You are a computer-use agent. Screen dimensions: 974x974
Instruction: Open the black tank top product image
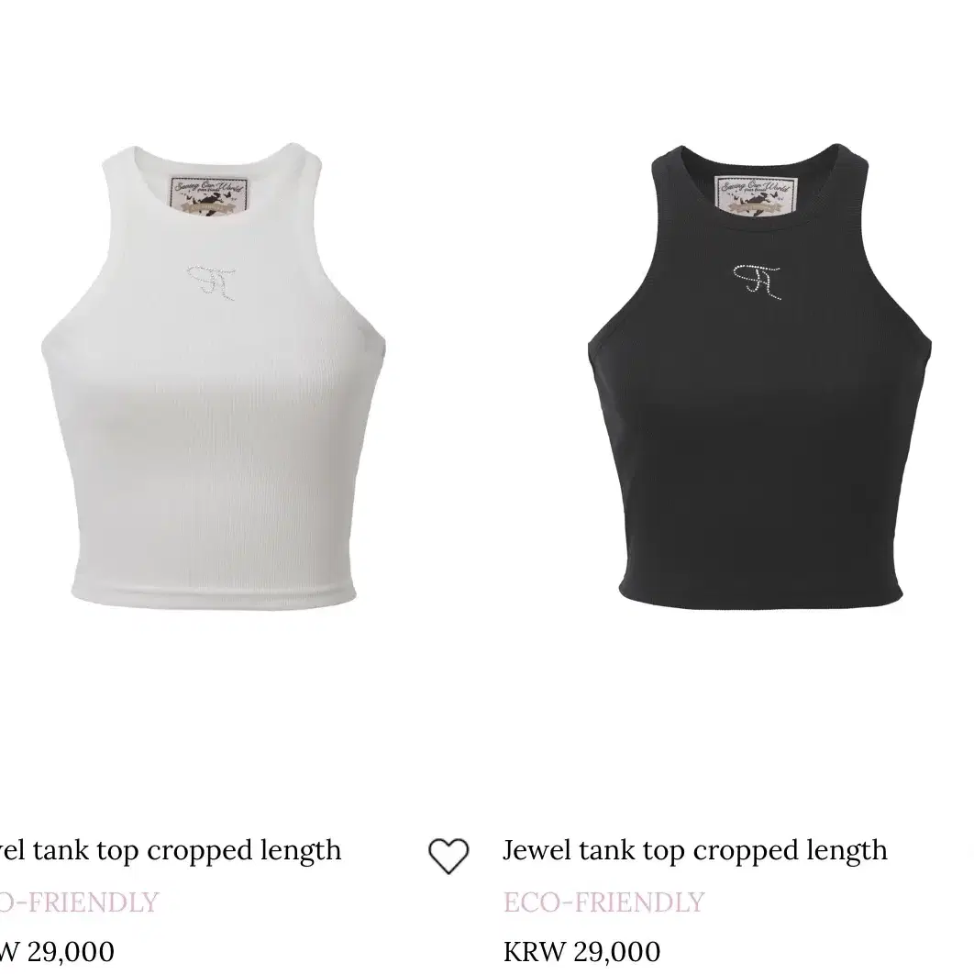click(759, 376)
